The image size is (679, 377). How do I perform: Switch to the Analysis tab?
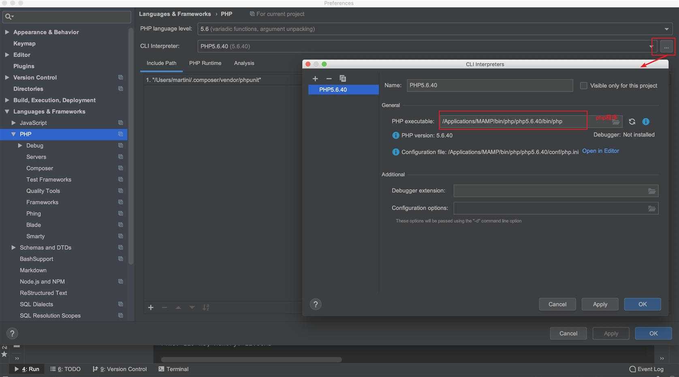[244, 63]
